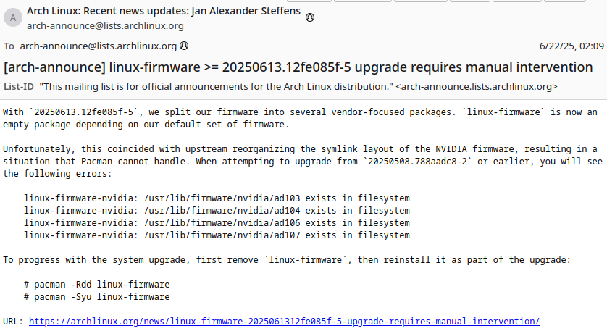This screenshot has height=331, width=607.
Task: Click the 'pacman -Rdd linux-firmware' command line
Action: (97, 285)
